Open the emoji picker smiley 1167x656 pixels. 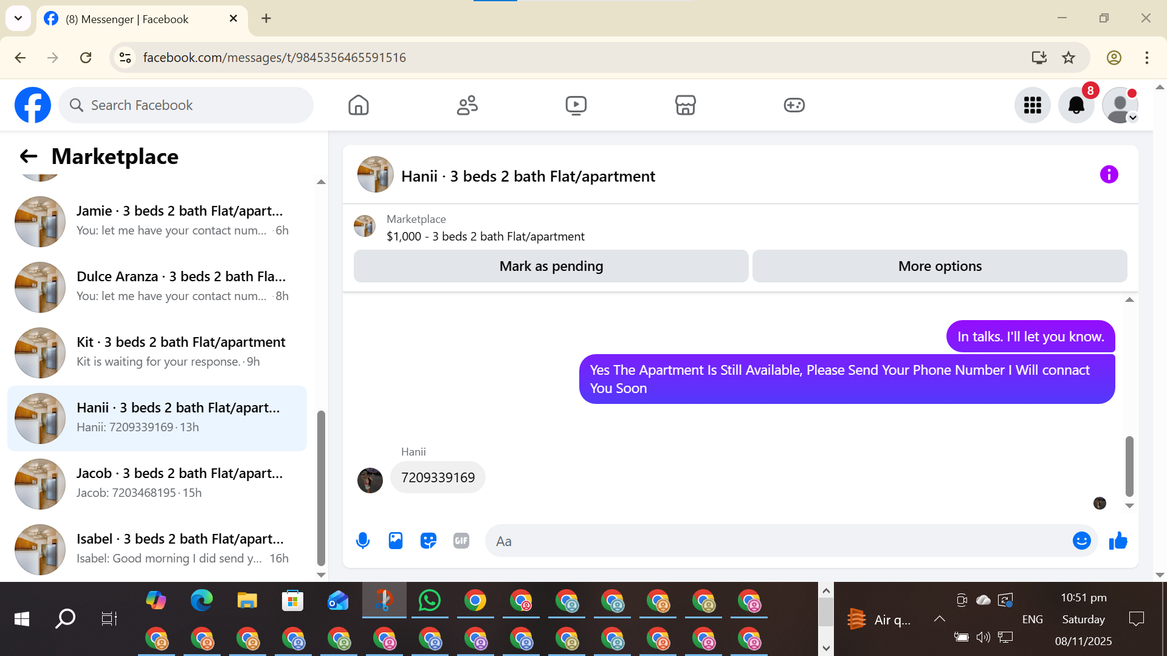click(x=1081, y=541)
